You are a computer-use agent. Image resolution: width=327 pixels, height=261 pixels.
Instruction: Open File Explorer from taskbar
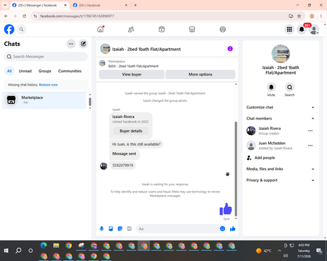[56, 245]
